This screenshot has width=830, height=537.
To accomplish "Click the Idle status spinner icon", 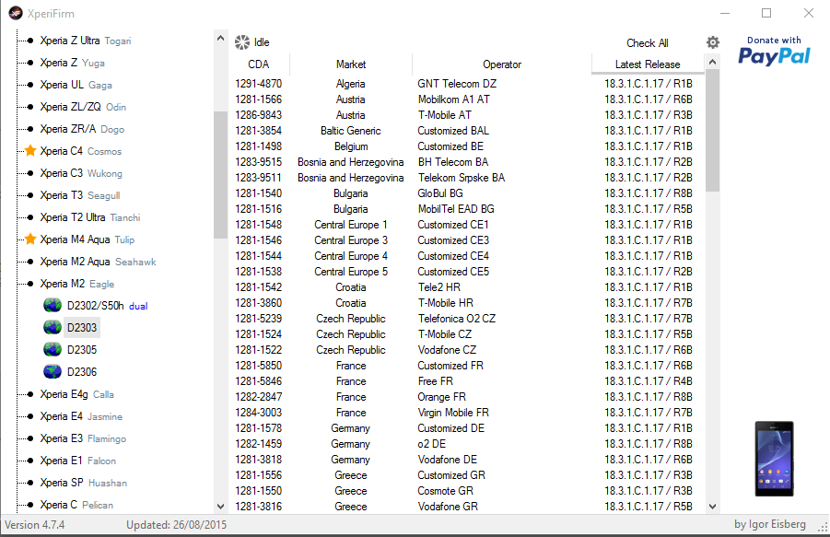I will [x=242, y=42].
